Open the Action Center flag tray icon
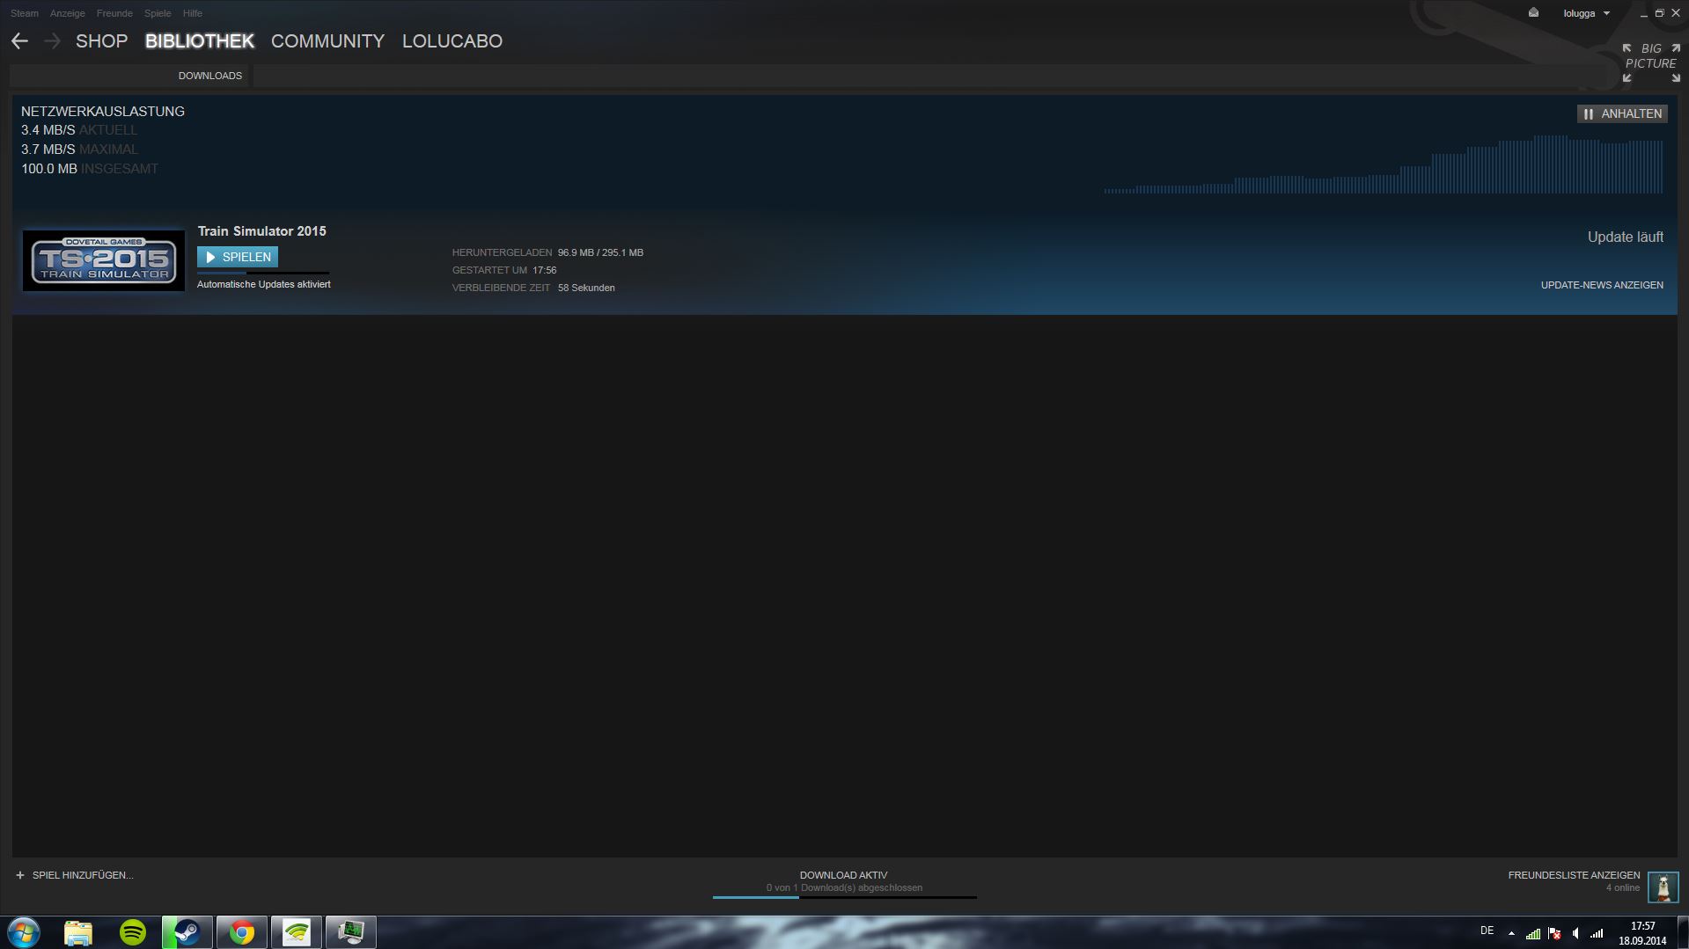This screenshot has height=949, width=1689. tap(1554, 933)
